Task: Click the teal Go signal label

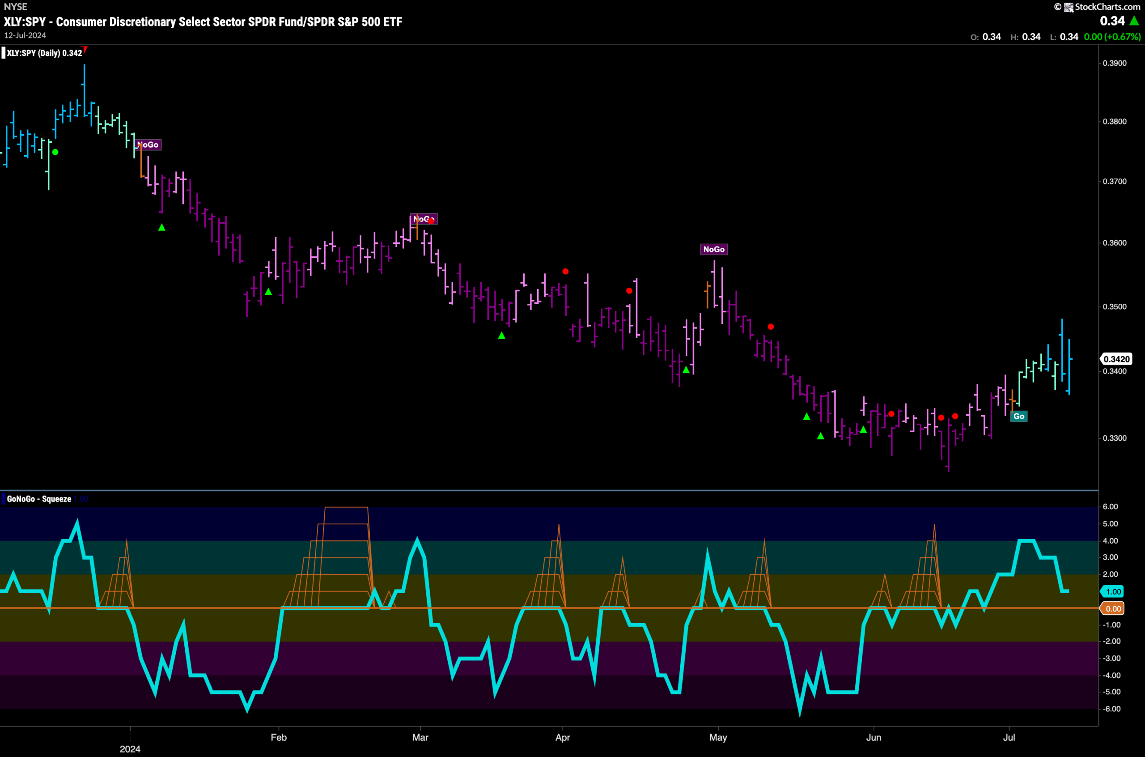Action: 1018,416
